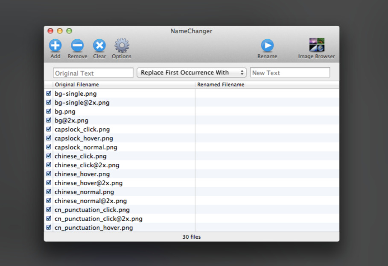Disable the chinese_hover.png checkbox
The image size is (388, 266).
tap(49, 174)
